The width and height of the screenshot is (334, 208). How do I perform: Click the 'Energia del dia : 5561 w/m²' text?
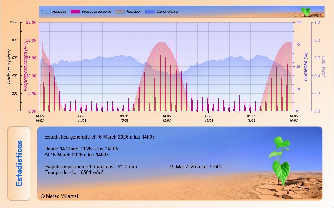73,173
